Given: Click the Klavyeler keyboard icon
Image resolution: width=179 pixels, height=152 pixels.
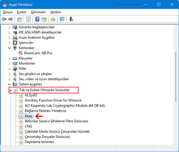Looking at the screenshot, I should 15,58.
